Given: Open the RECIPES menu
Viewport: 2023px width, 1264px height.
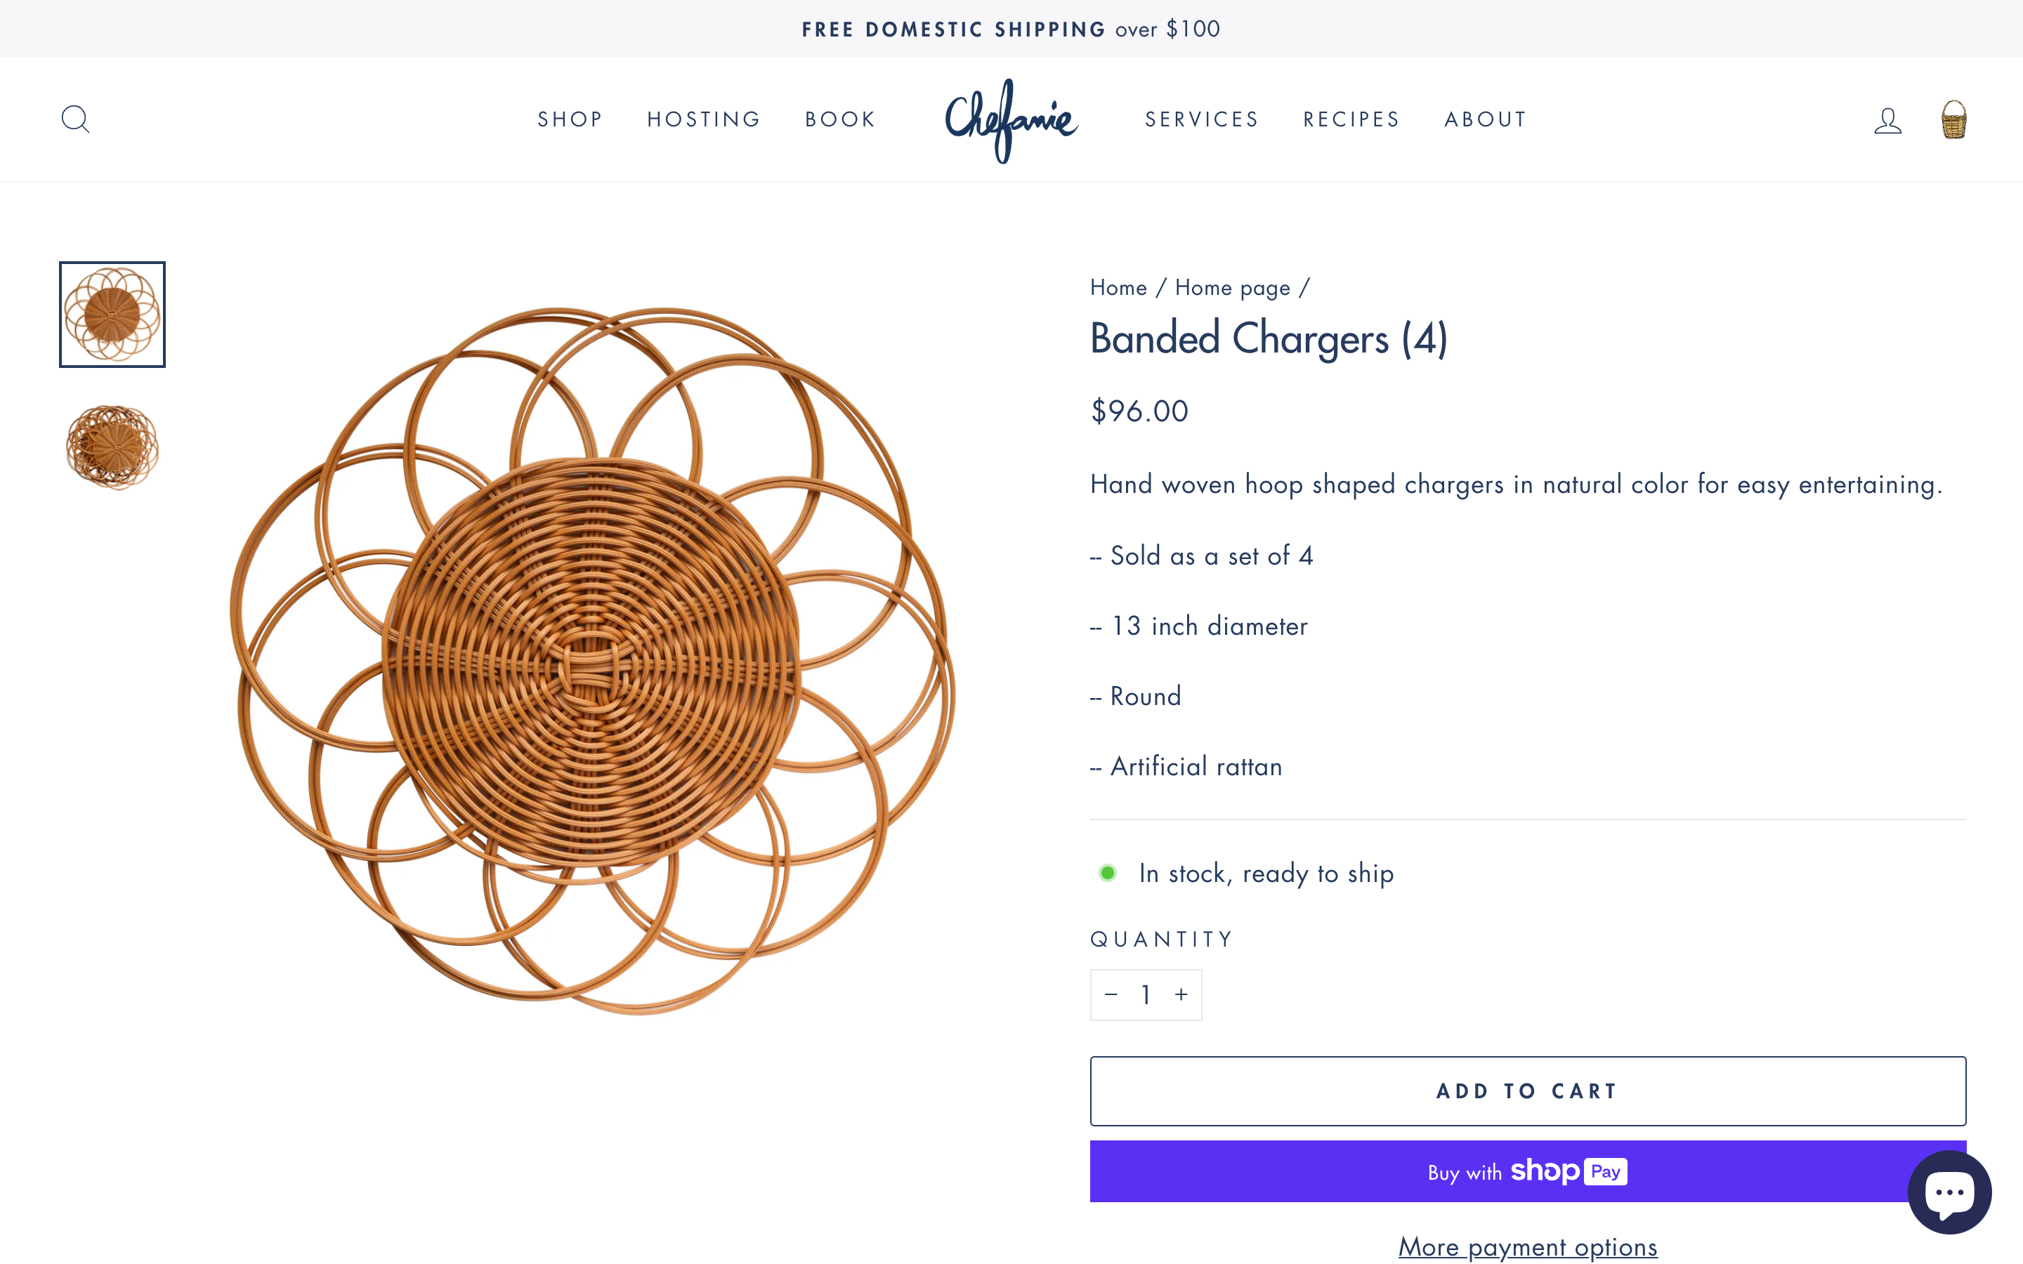Looking at the screenshot, I should (1351, 119).
